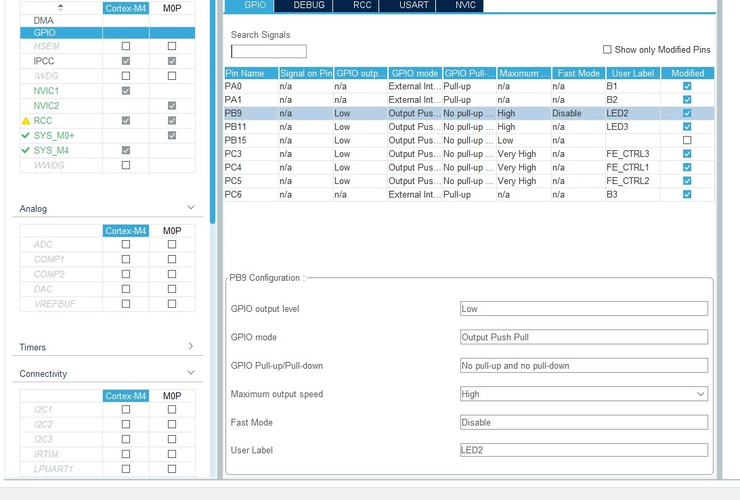
Task: Toggle I2C1 Cortex-M4 checkbox
Action: click(x=125, y=409)
